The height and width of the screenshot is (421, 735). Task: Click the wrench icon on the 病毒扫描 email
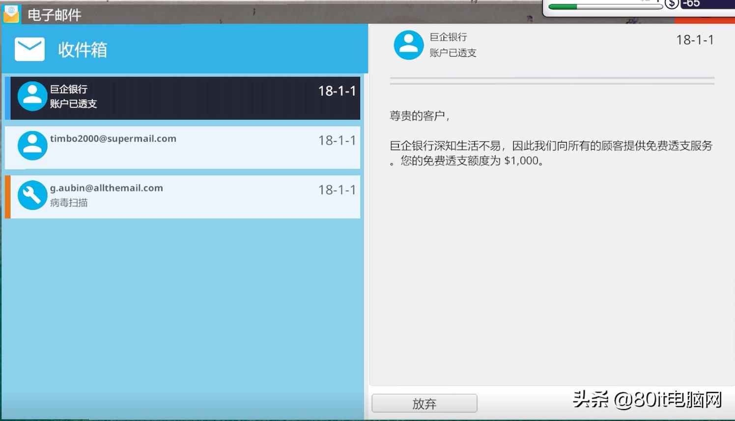(32, 195)
